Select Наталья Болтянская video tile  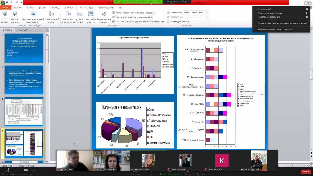coord(112,161)
